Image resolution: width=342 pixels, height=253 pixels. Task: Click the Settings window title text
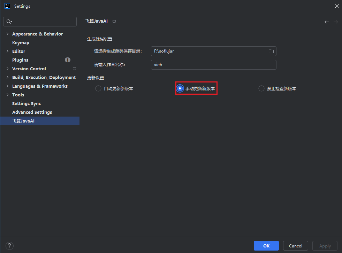[x=22, y=6]
